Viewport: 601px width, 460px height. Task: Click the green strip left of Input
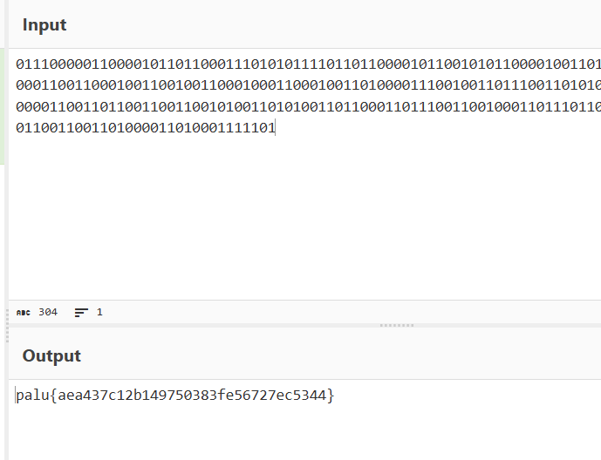click(x=3, y=87)
